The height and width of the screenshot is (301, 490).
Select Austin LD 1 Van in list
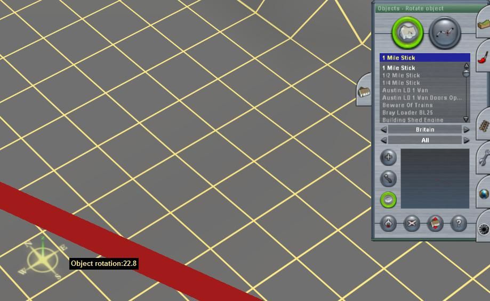click(405, 90)
